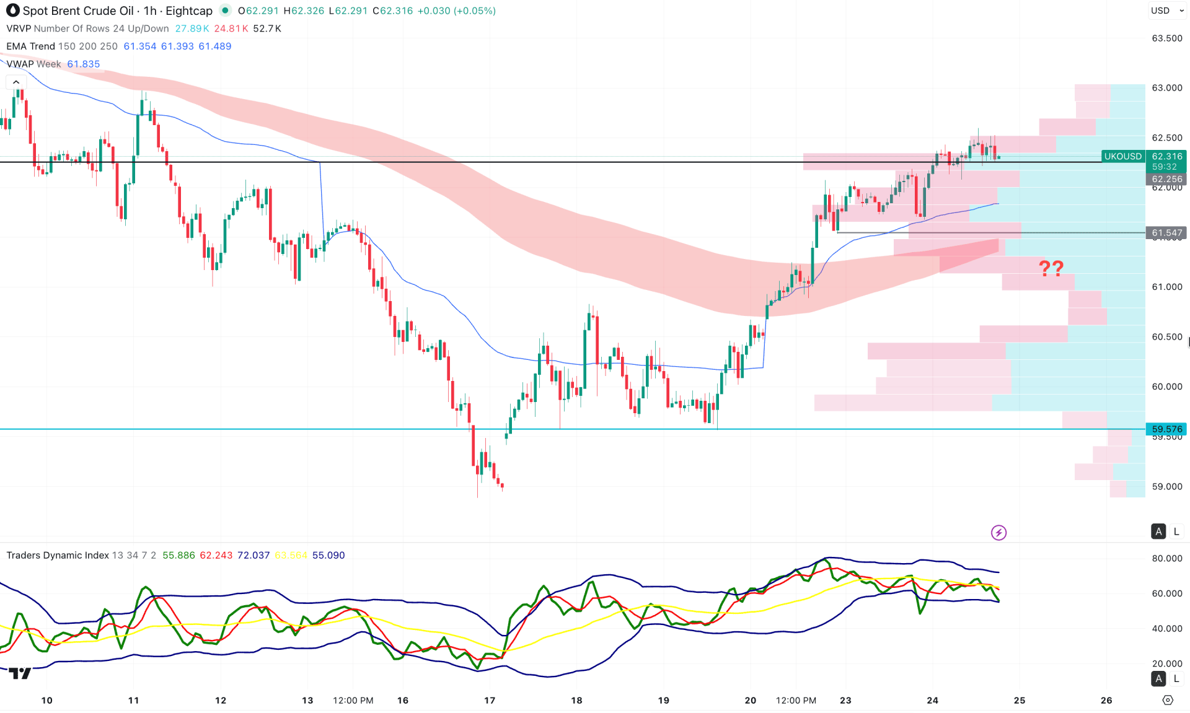Open the purple lightning quick-action icon
Viewport: 1190px width, 713px height.
point(998,532)
